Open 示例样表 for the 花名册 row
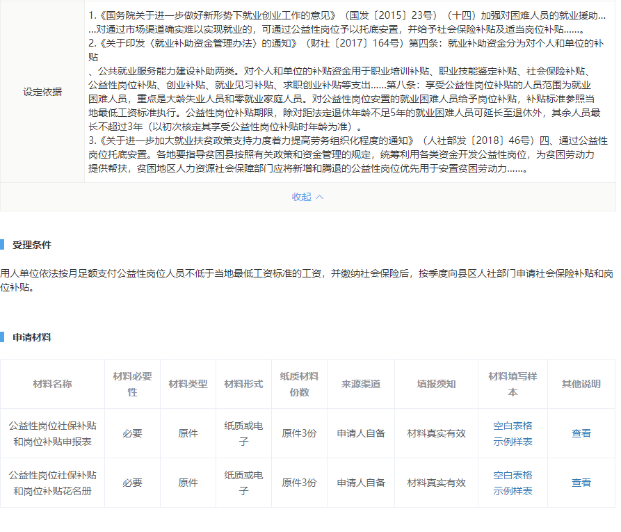Screen dimensions: 621x532 click(x=513, y=491)
